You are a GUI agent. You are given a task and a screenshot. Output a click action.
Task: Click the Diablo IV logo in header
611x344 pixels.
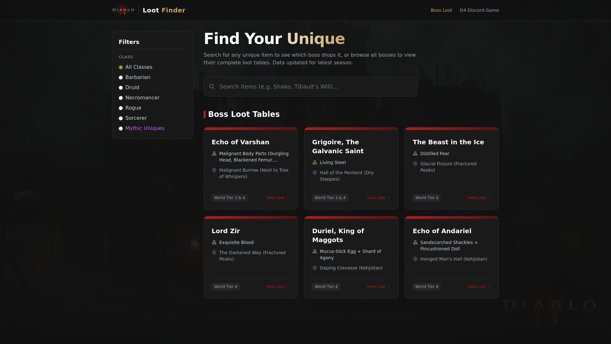pyautogui.click(x=123, y=10)
